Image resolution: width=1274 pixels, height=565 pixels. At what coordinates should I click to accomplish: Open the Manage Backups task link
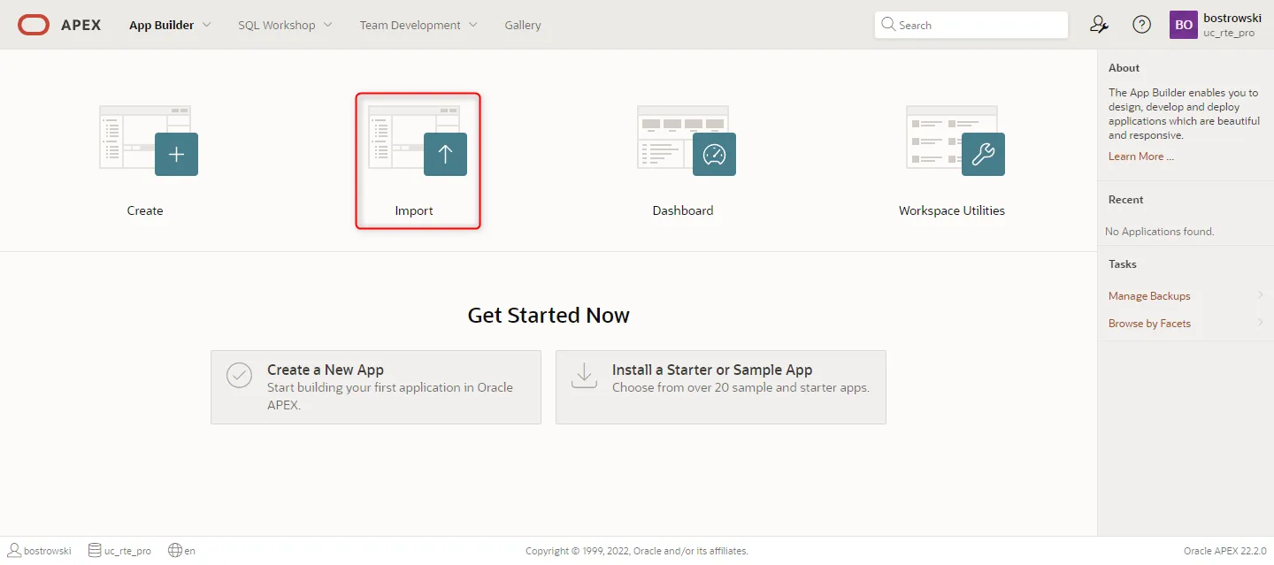click(1149, 296)
